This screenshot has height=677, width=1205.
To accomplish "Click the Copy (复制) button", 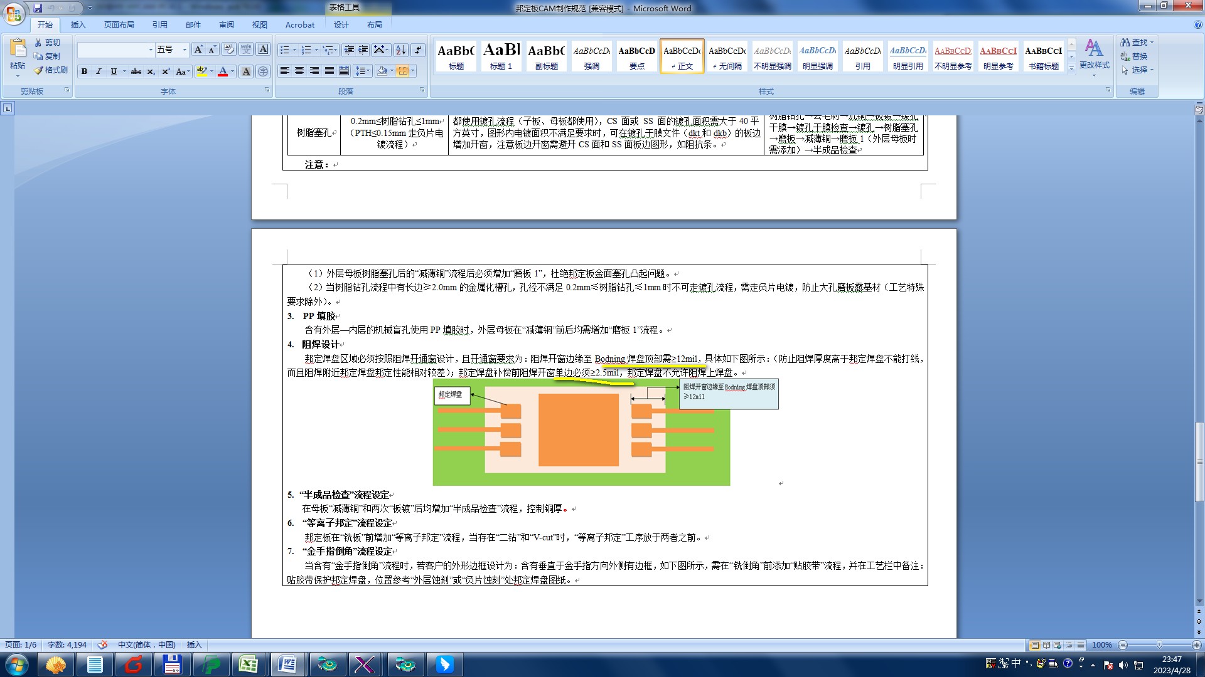I will (48, 56).
